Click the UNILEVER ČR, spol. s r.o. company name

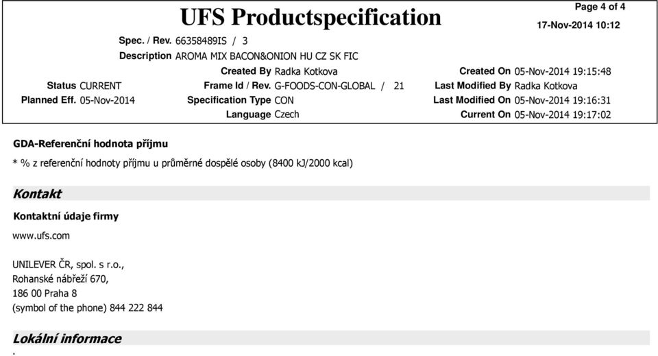click(68, 265)
